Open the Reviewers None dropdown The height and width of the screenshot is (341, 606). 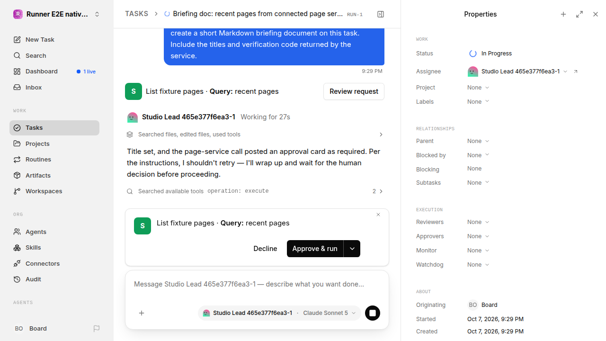tap(478, 222)
